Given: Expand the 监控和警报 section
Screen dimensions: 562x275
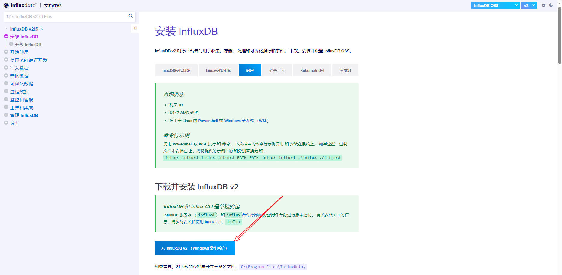Looking at the screenshot, I should pos(6,99).
